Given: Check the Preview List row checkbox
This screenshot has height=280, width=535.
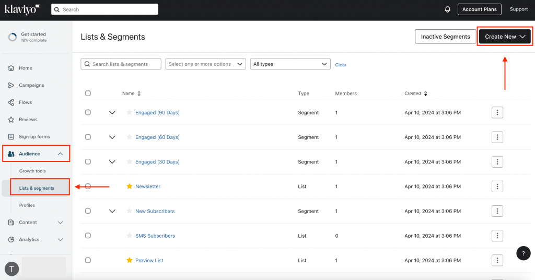Looking at the screenshot, I should [x=88, y=260].
